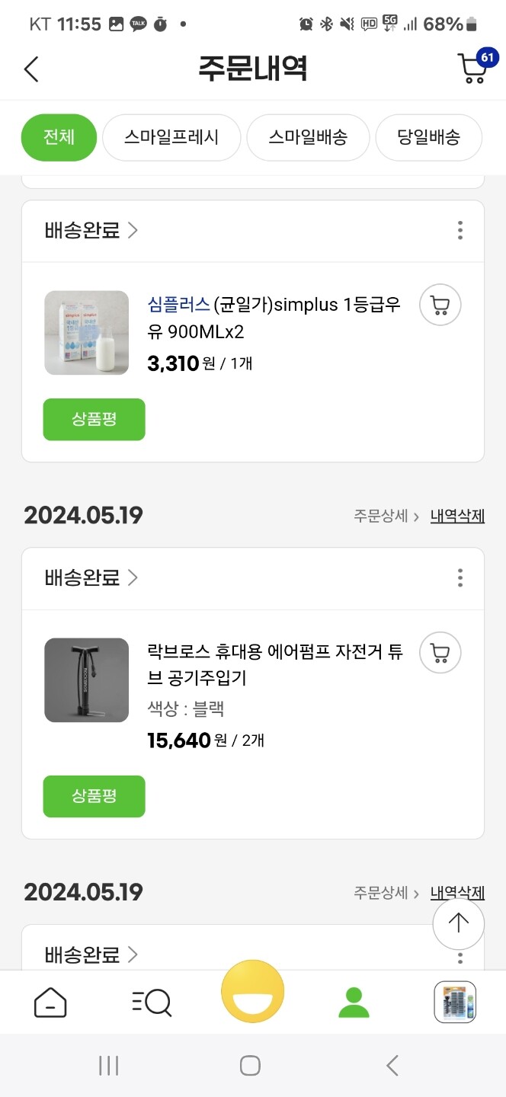The image size is (506, 1097).
Task: Expand the first 배송완료 order details
Action: (91, 230)
